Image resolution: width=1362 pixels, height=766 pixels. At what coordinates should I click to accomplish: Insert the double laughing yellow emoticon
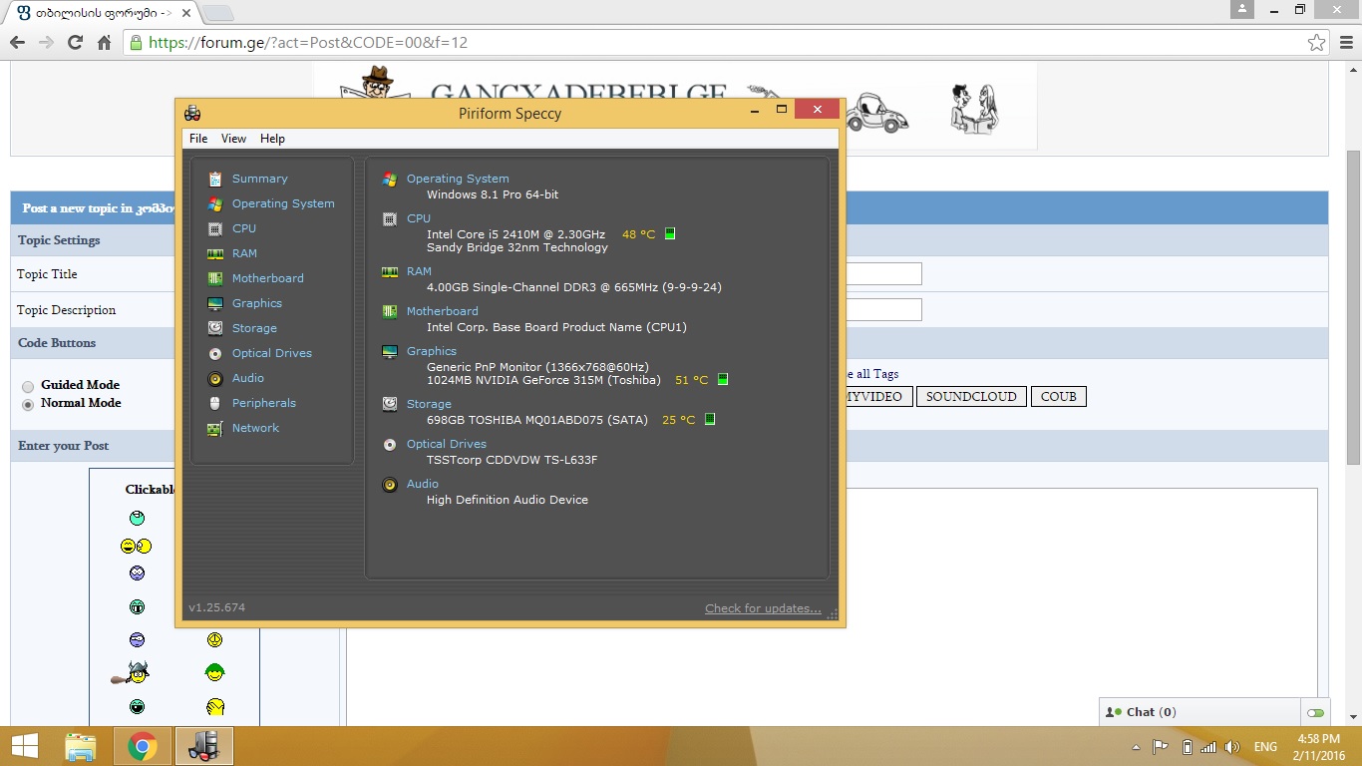point(136,547)
